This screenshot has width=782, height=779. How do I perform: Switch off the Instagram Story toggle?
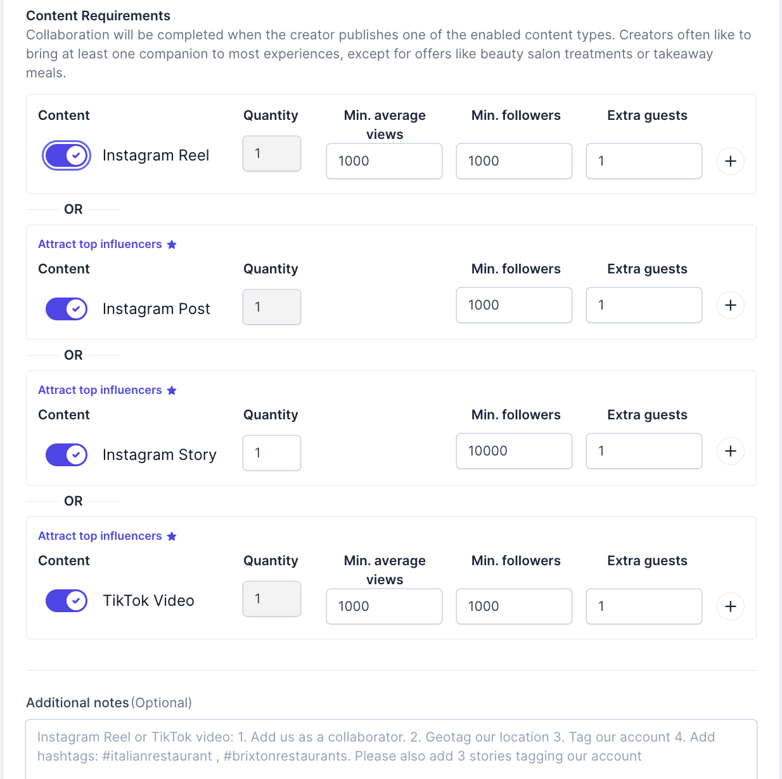(x=67, y=455)
